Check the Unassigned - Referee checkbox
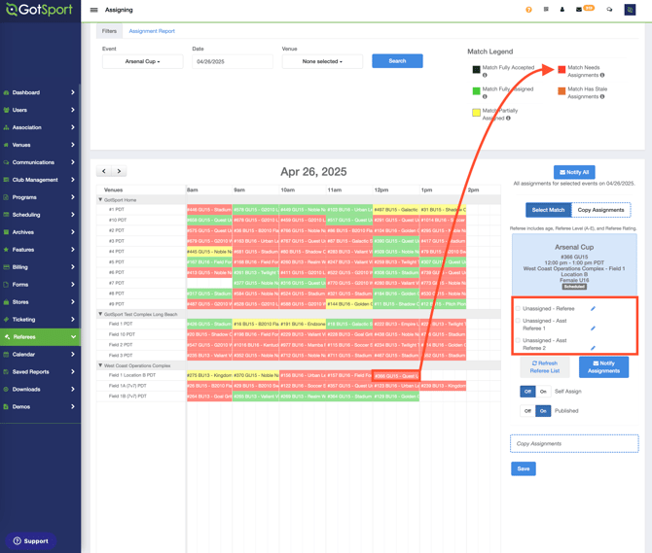This screenshot has height=553, width=652. pos(518,308)
